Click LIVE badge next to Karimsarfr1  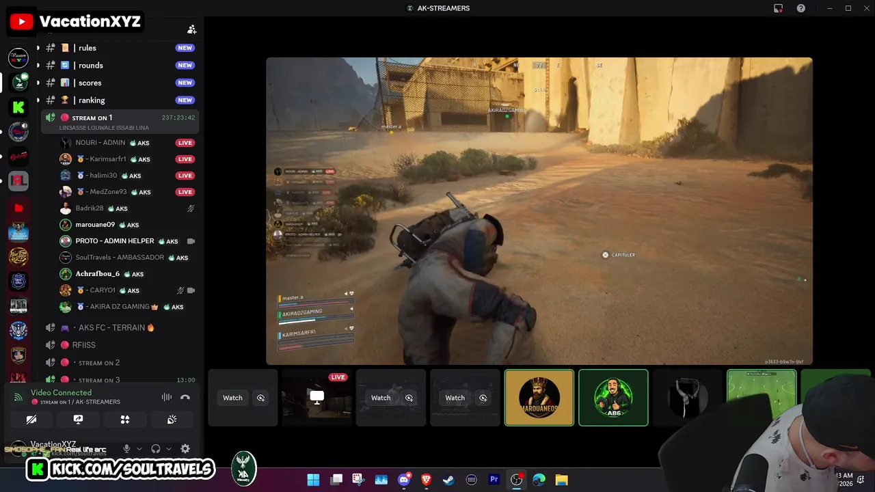point(185,159)
